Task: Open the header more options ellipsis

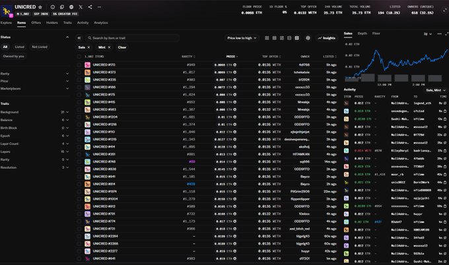Action: click(99, 7)
